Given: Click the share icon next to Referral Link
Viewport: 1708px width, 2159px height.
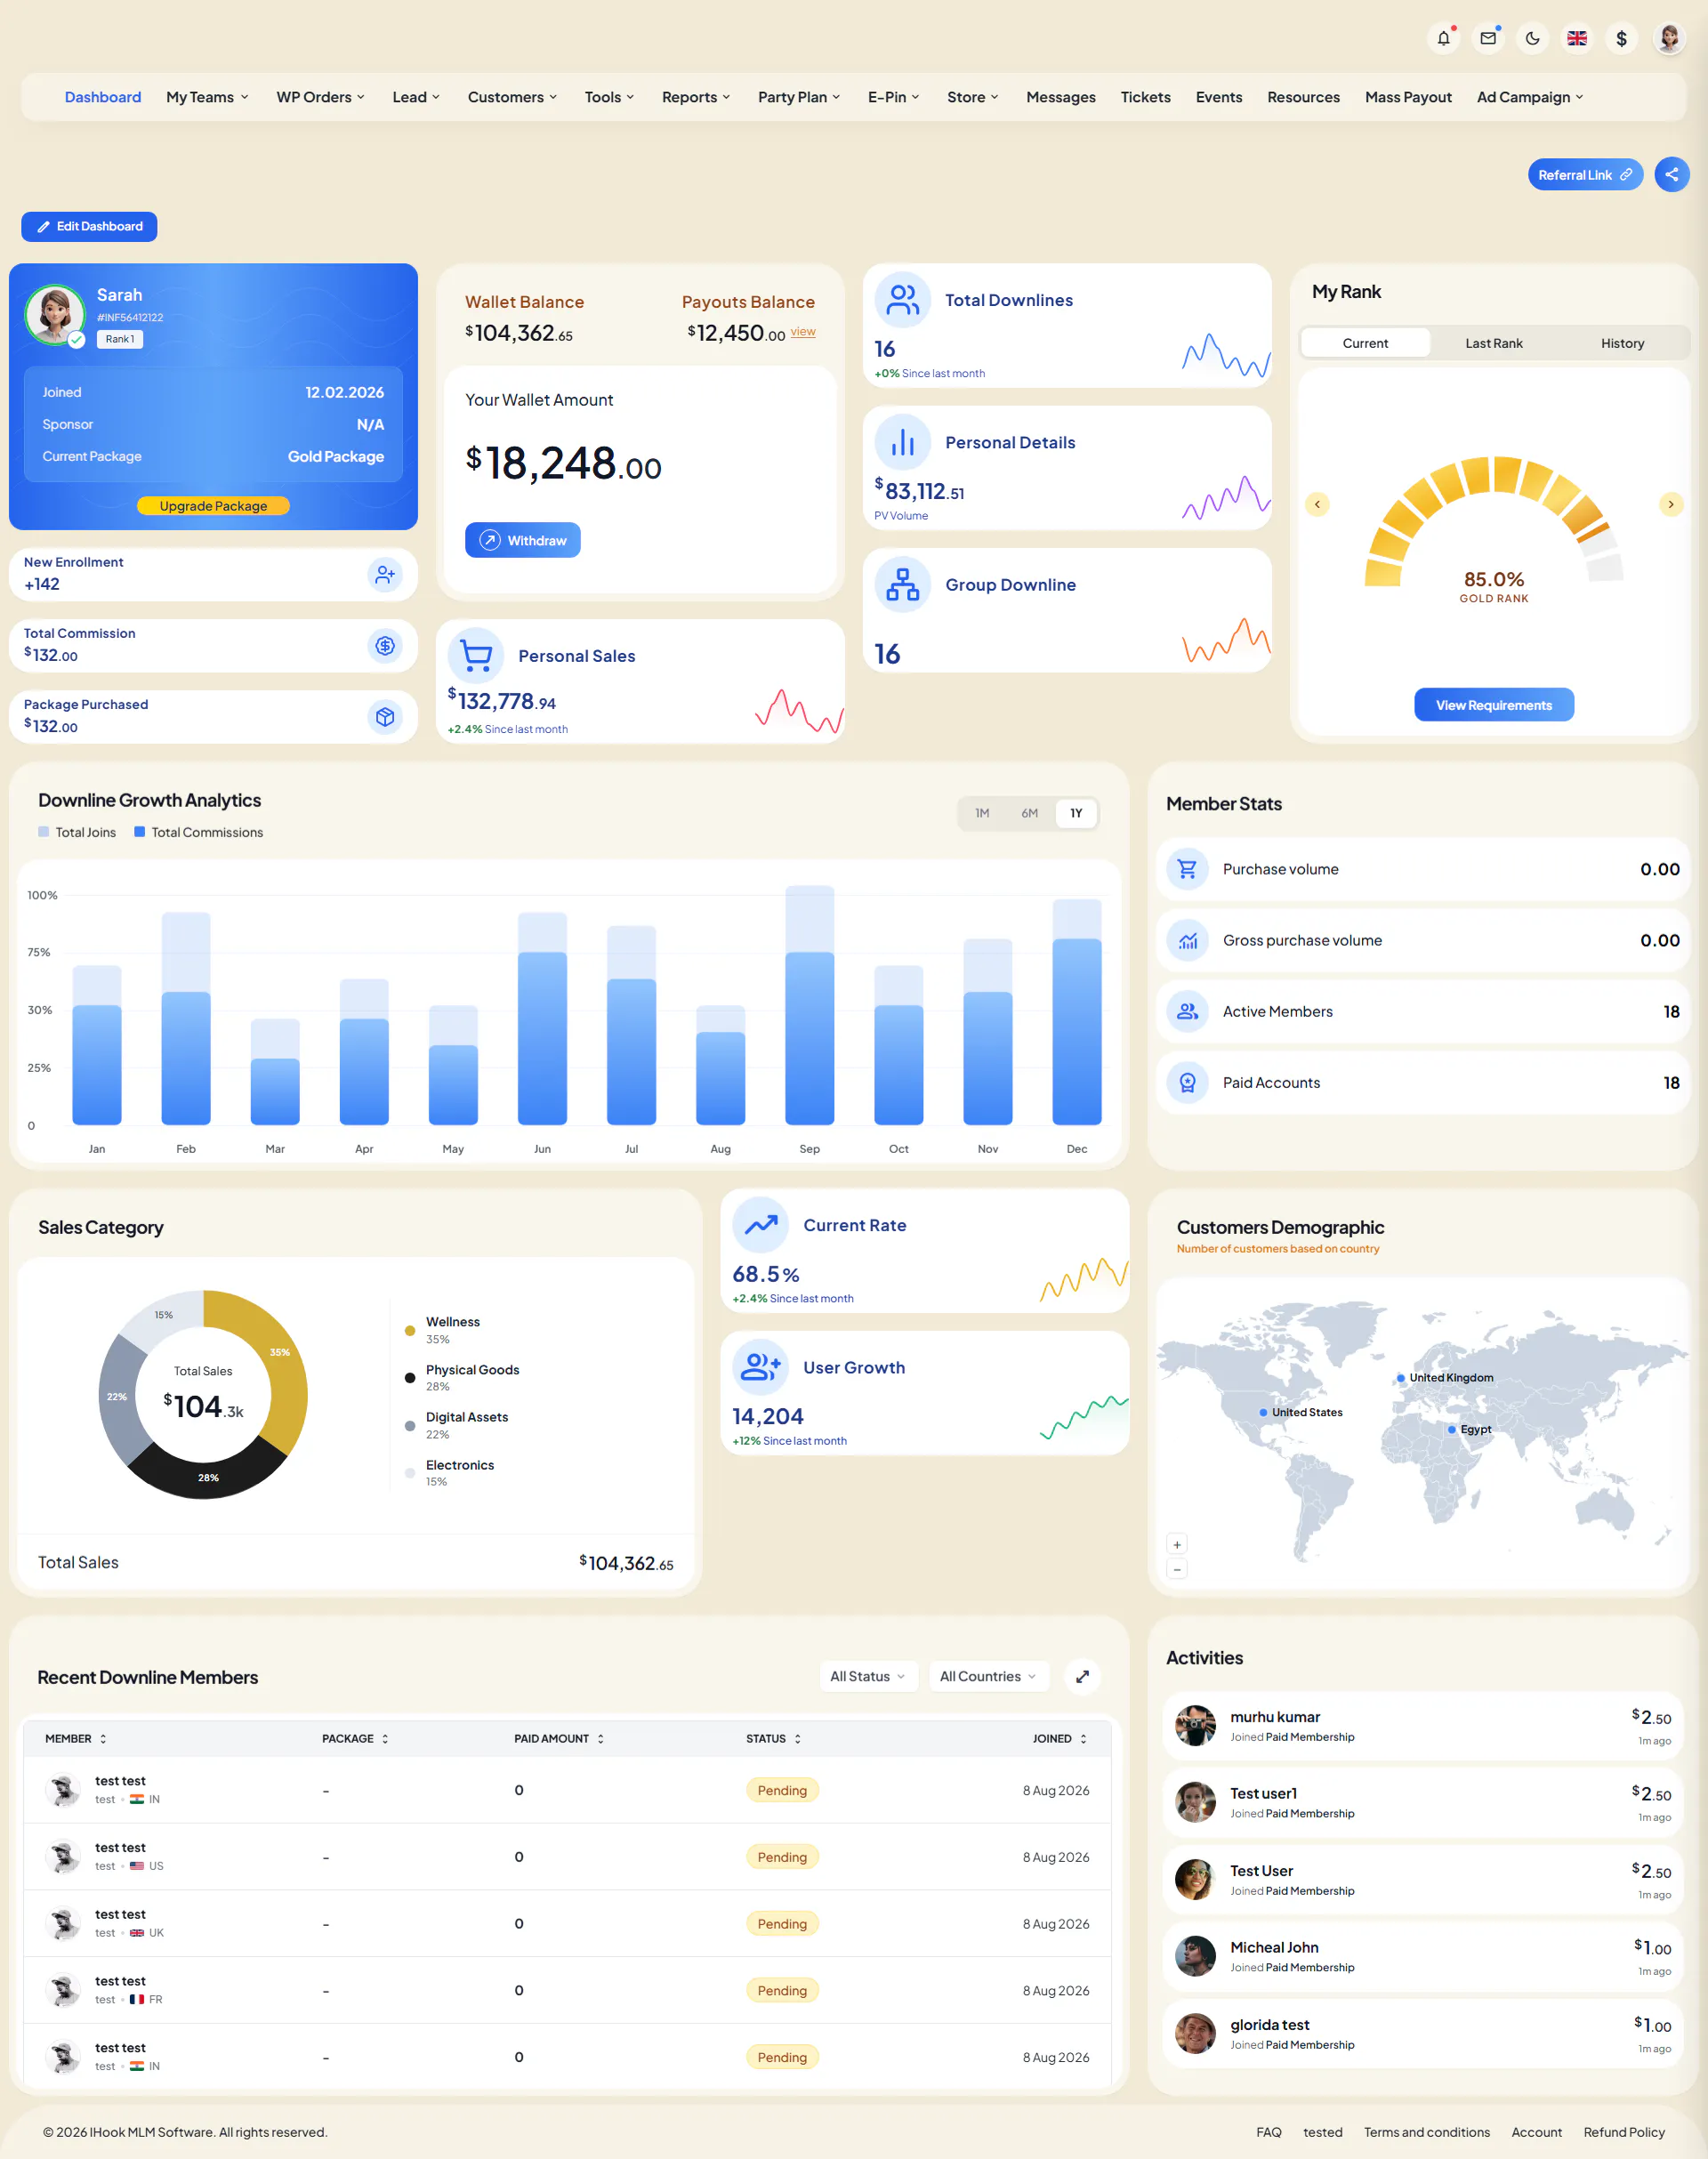Looking at the screenshot, I should click(x=1671, y=174).
